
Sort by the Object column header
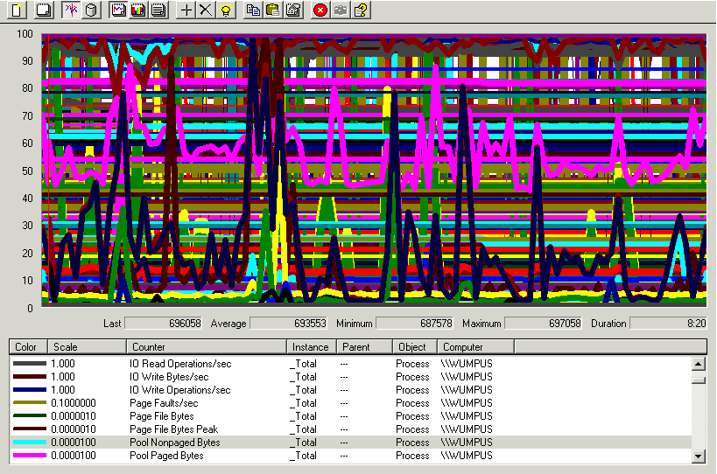pos(415,346)
